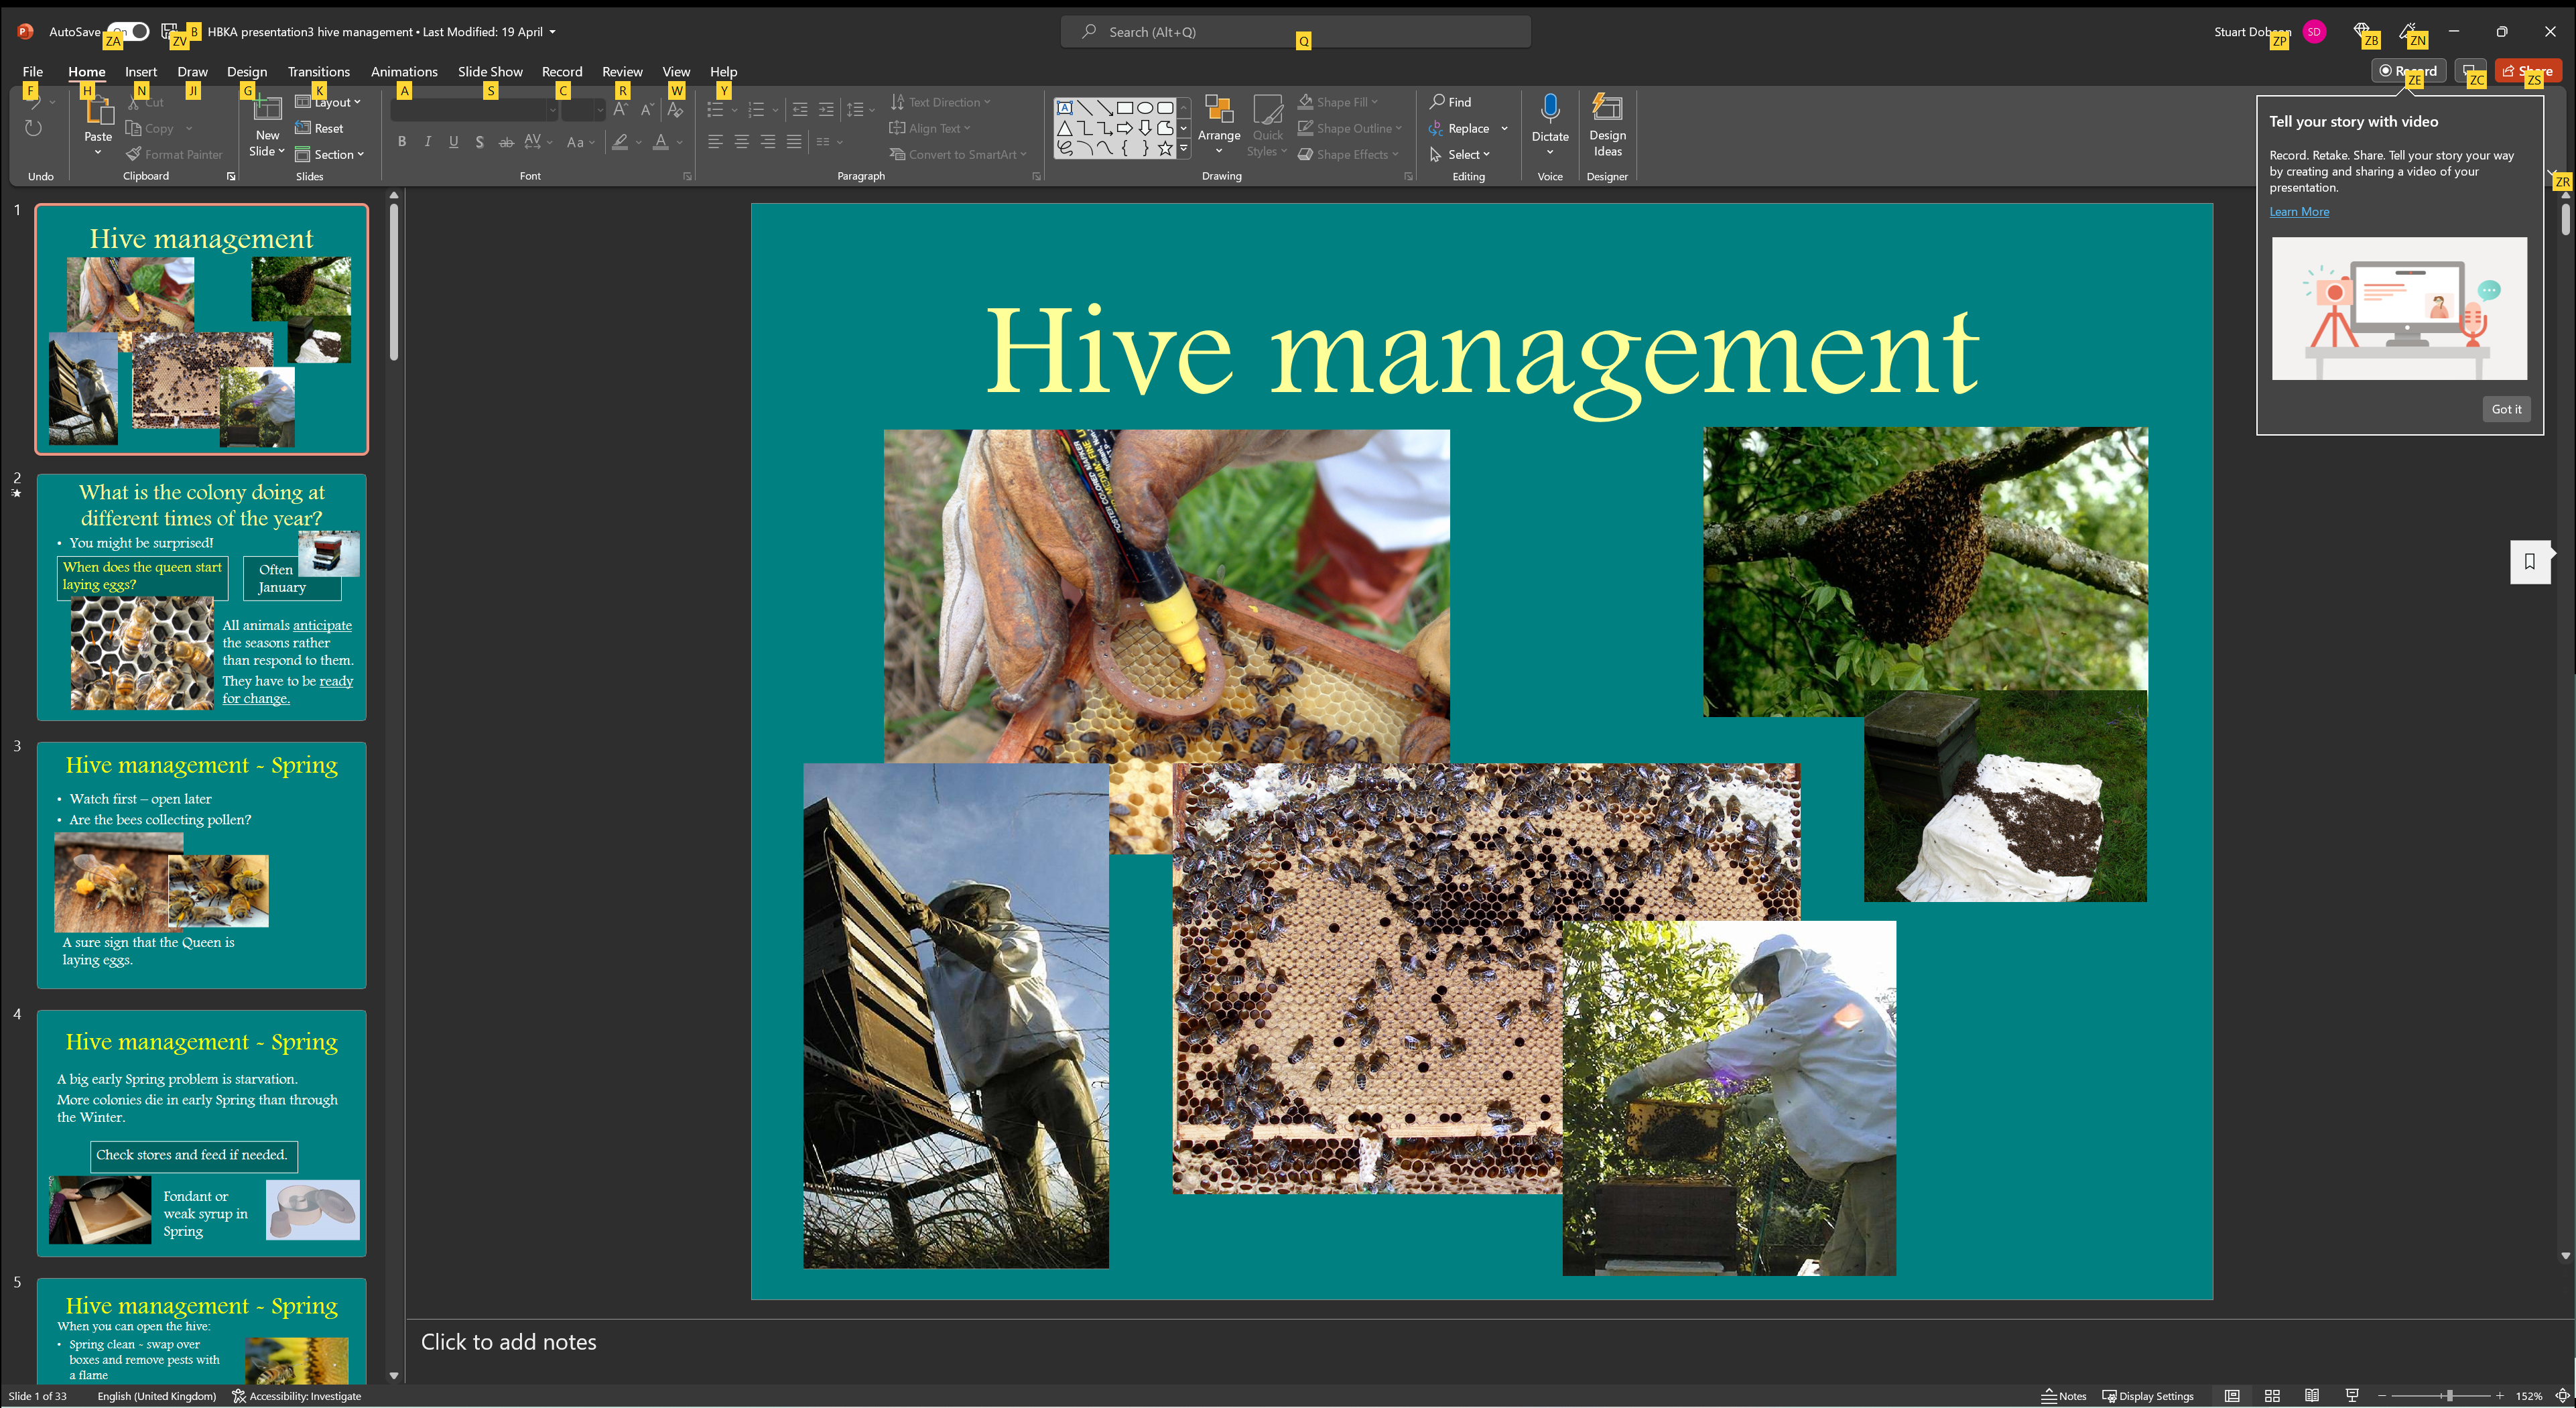The image size is (2576, 1408).
Task: Click the Decrease Indent icon
Action: click(x=800, y=110)
